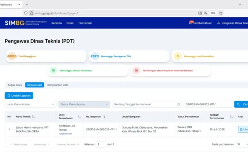The height and width of the screenshot is (165, 248).
Task: Click the Halaman page number input
Action: [101, 144]
